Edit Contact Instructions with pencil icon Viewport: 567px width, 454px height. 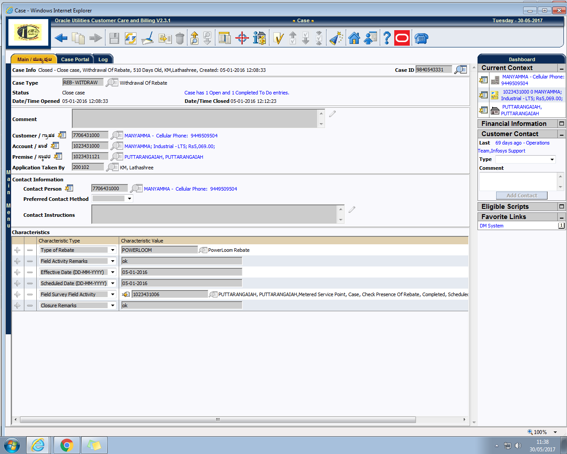point(352,209)
